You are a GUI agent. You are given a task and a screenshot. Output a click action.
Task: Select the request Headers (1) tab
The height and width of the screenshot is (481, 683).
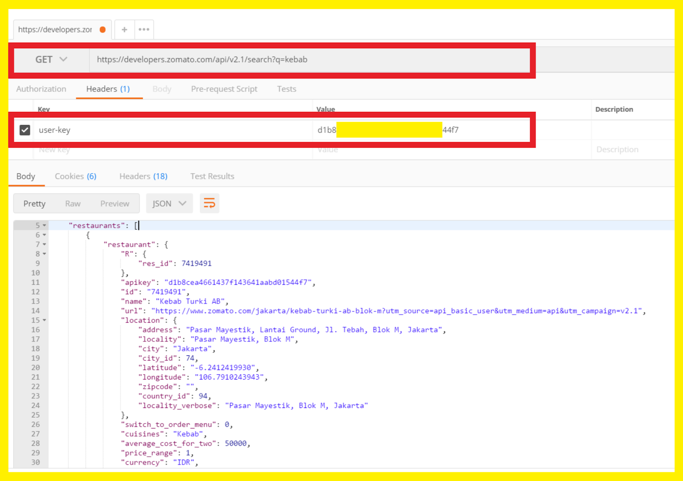coord(108,89)
